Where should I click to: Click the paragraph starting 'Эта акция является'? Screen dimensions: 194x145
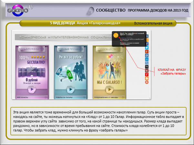(x=98, y=121)
